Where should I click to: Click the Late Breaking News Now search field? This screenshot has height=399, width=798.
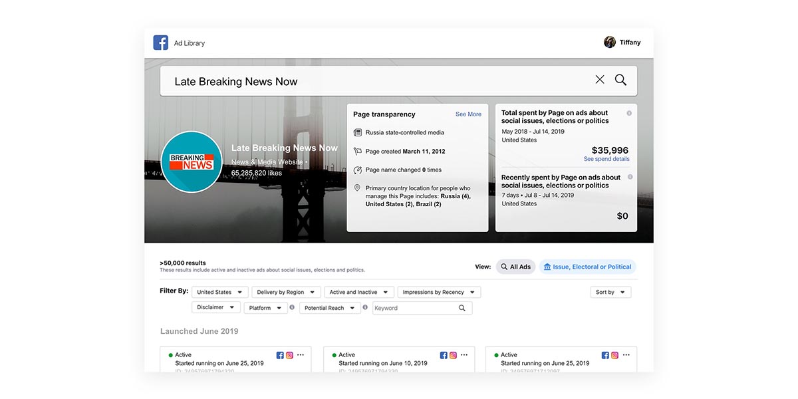coord(398,81)
